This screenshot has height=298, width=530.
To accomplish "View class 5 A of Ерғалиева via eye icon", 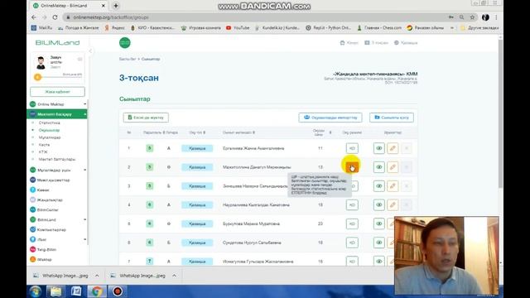I will [x=379, y=148].
